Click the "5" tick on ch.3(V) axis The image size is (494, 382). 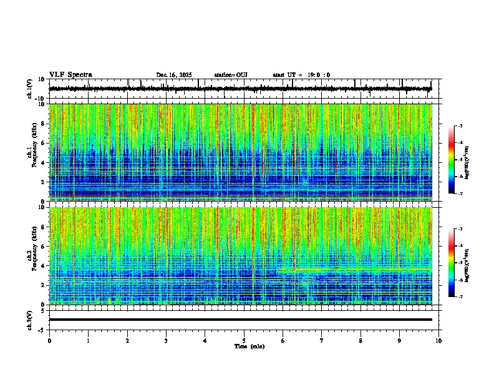click(44, 311)
